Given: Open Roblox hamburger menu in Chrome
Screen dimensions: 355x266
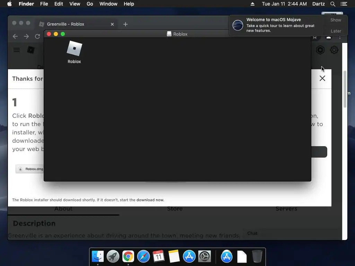Looking at the screenshot, I should point(17,50).
